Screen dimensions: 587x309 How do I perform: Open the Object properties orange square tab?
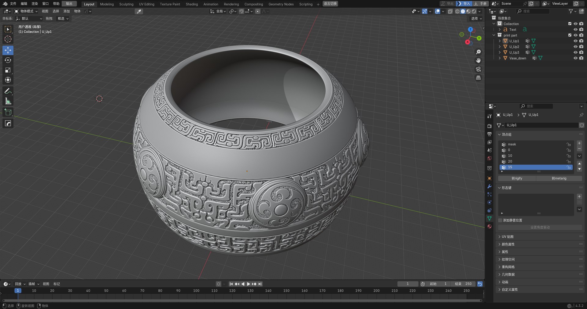point(489,178)
